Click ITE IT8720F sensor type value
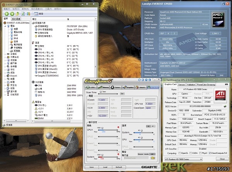This screenshot has height=172, width=232. tap(77, 26)
